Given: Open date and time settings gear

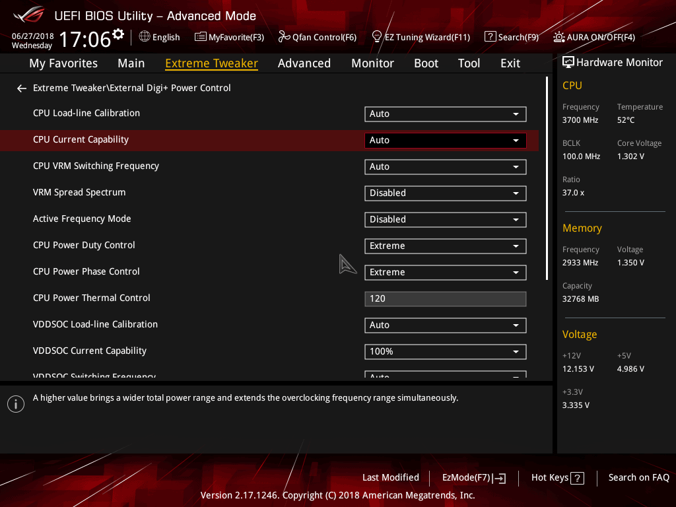Looking at the screenshot, I should click(118, 34).
